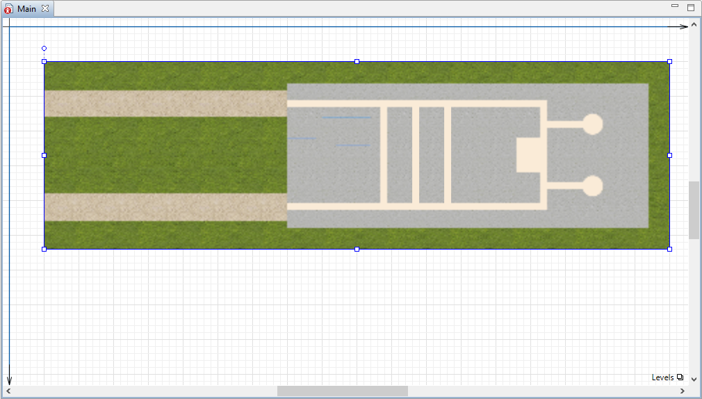The width and height of the screenshot is (702, 399).
Task: Click the top-left resize handle
Action: coord(44,61)
